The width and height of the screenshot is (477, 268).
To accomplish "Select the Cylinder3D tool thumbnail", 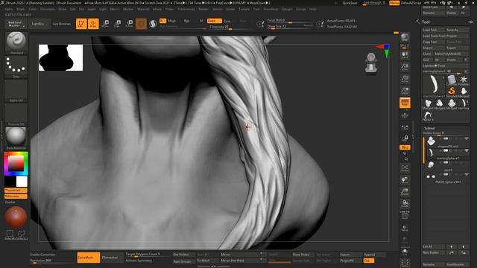I will click(452, 80).
